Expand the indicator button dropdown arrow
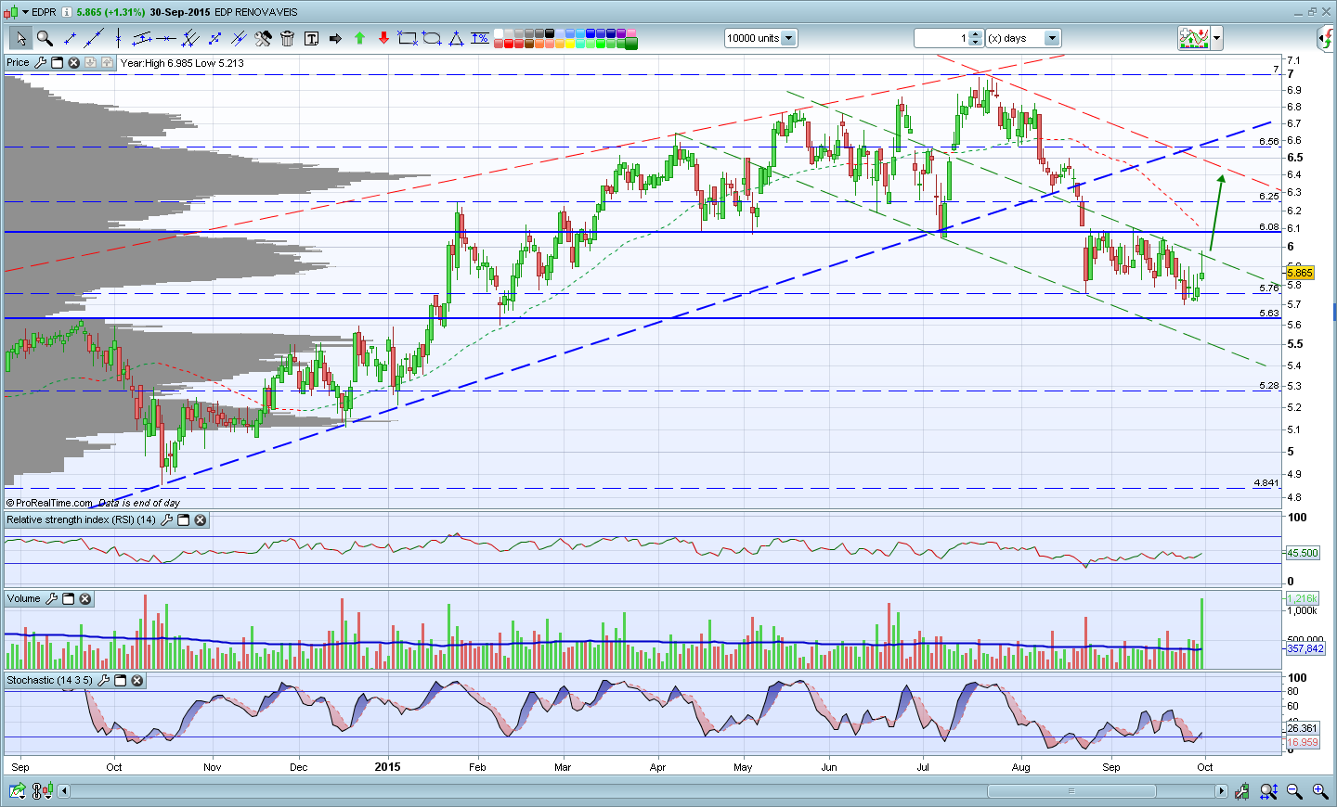1337x807 pixels. click(x=1217, y=38)
